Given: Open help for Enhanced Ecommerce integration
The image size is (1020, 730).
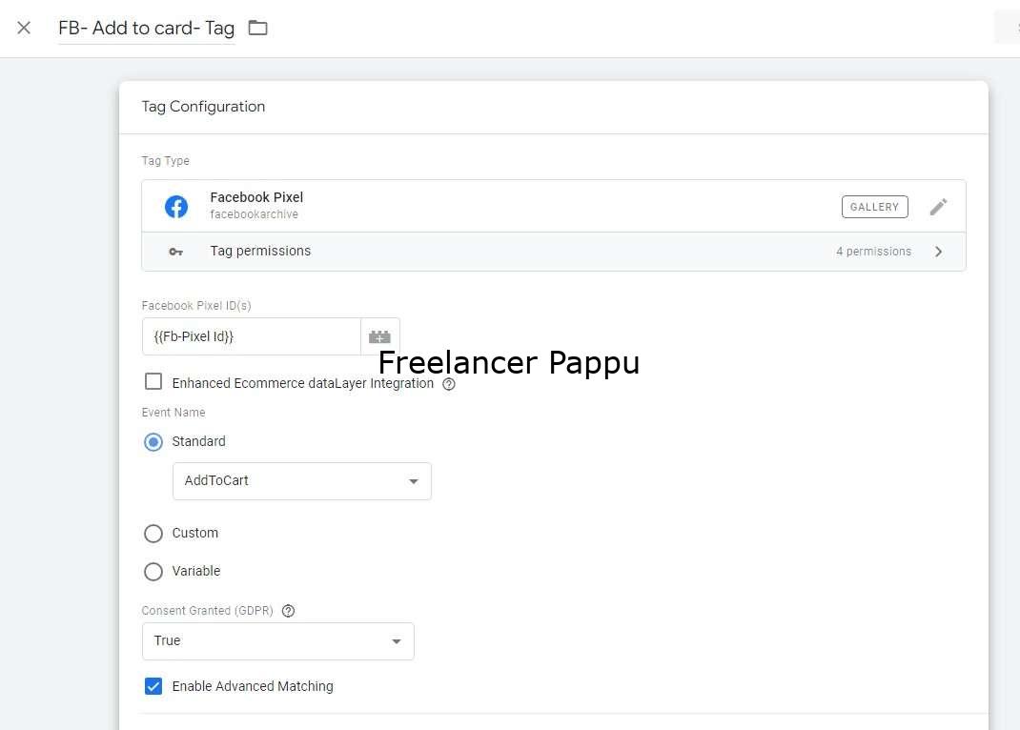Looking at the screenshot, I should pyautogui.click(x=449, y=384).
